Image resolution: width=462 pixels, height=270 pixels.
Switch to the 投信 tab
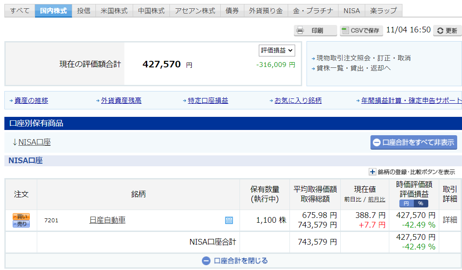coord(84,11)
